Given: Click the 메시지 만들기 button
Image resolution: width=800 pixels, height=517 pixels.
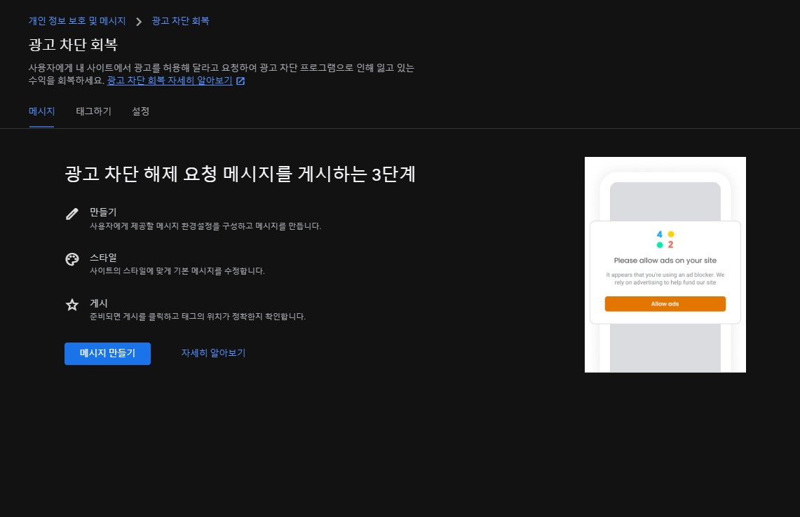Looking at the screenshot, I should point(108,353).
